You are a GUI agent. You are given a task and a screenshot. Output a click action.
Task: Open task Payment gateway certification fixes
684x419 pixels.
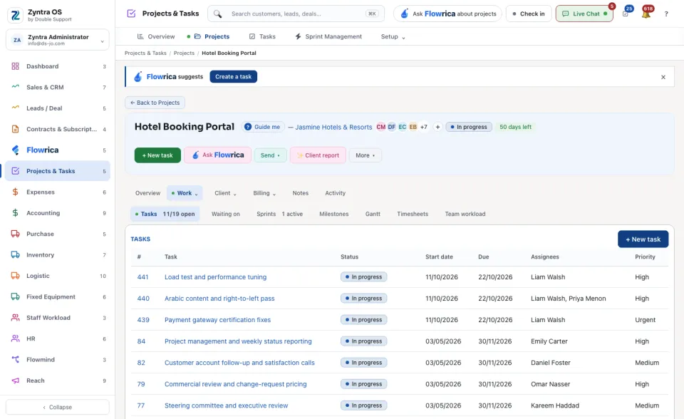pos(218,320)
